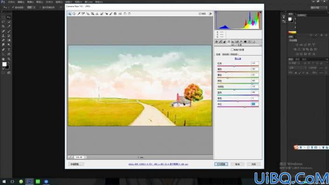Screen dimensions: 329x185
Task: Select the Zoom tool in Camera Raw toolbar
Action: 70,14
